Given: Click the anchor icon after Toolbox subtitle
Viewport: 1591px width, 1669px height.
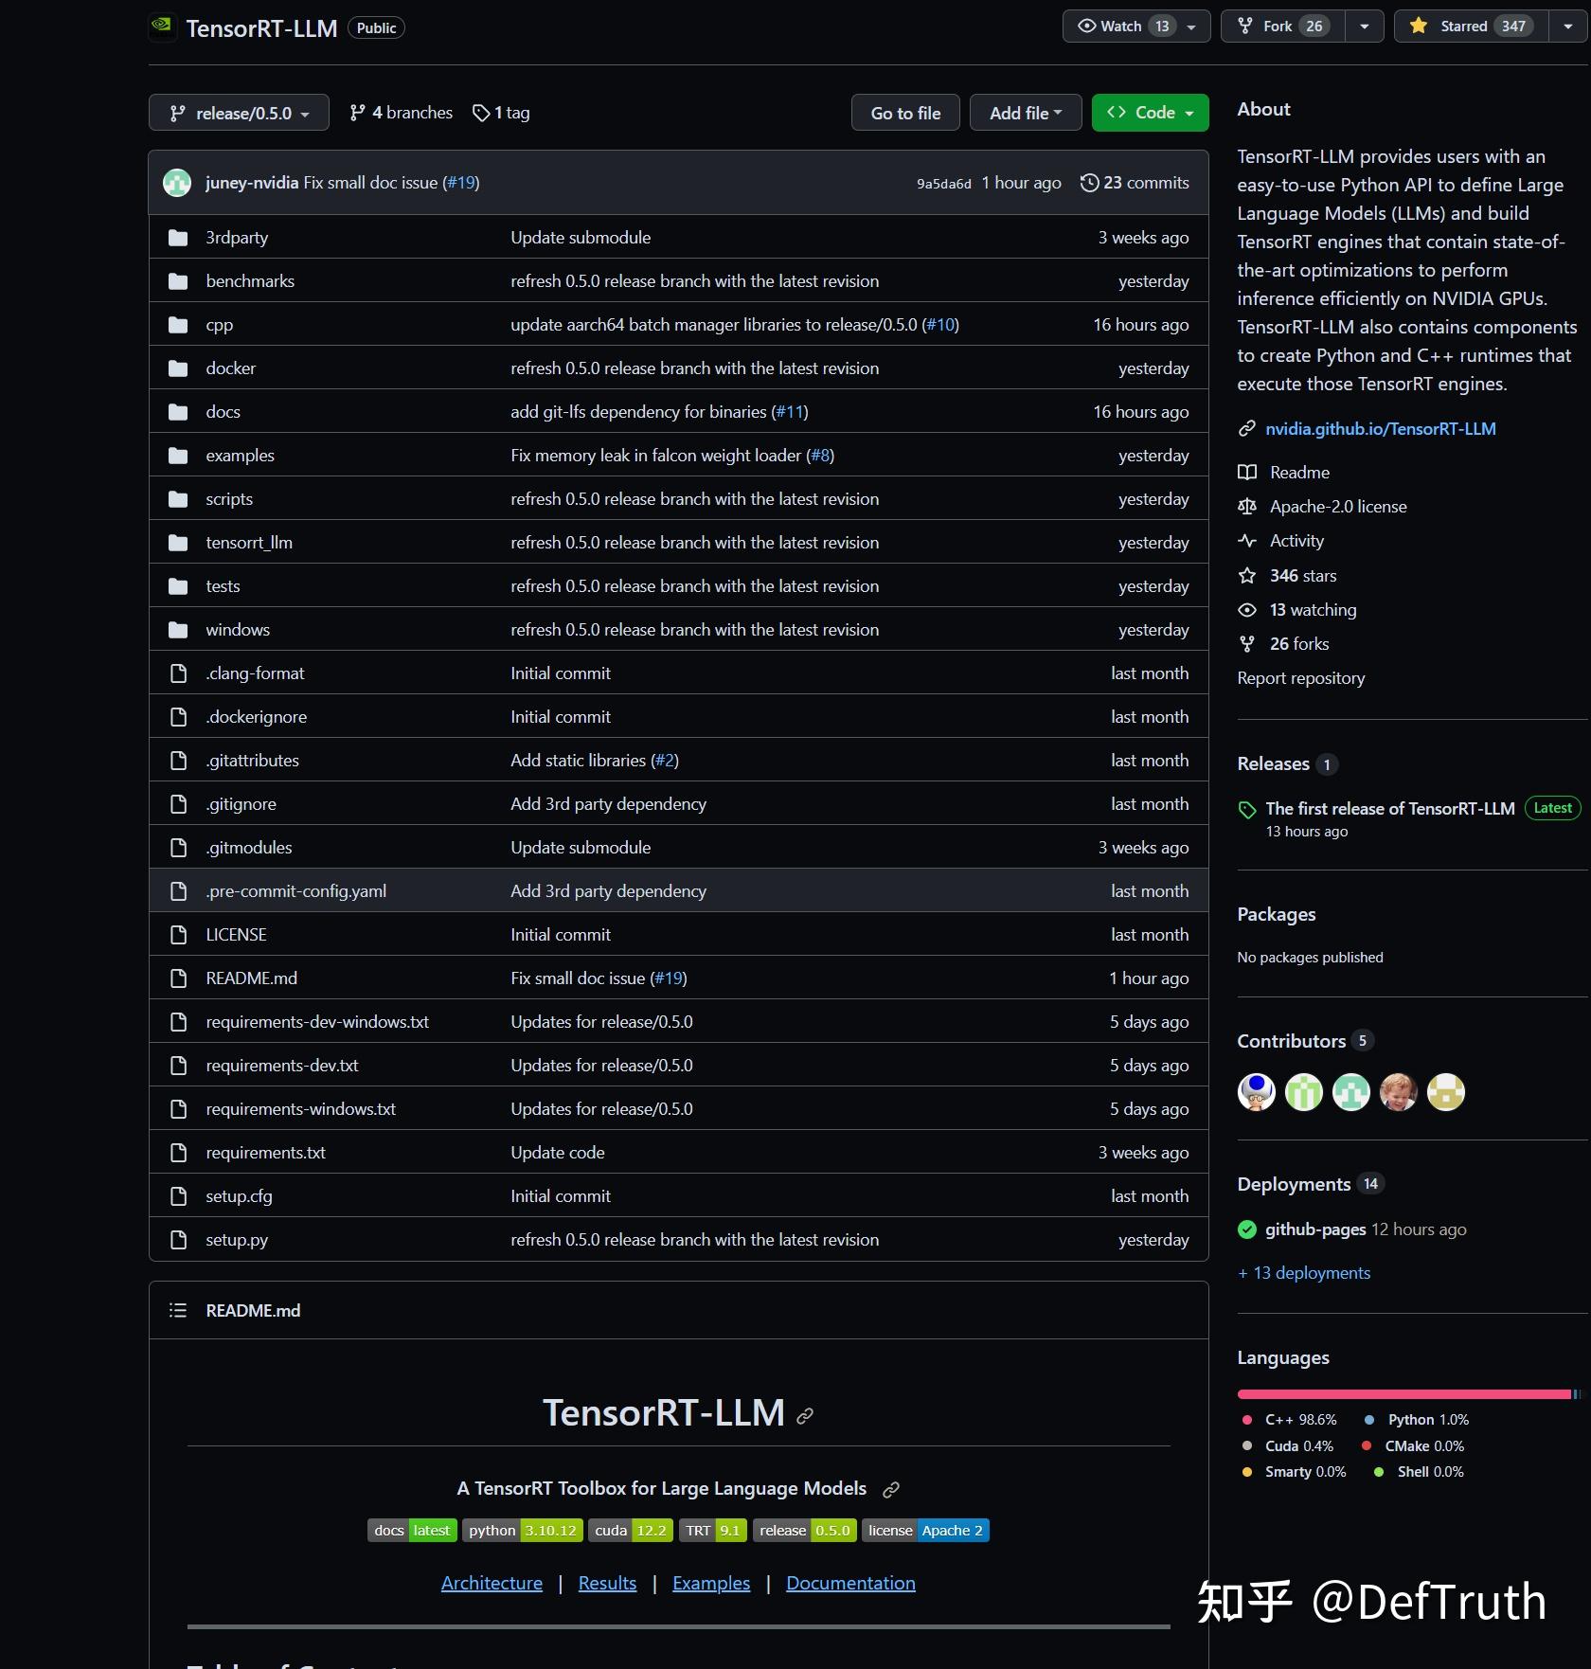Looking at the screenshot, I should [891, 1490].
